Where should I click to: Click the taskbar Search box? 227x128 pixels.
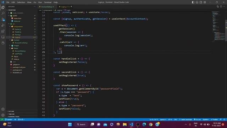[x=81, y=124]
